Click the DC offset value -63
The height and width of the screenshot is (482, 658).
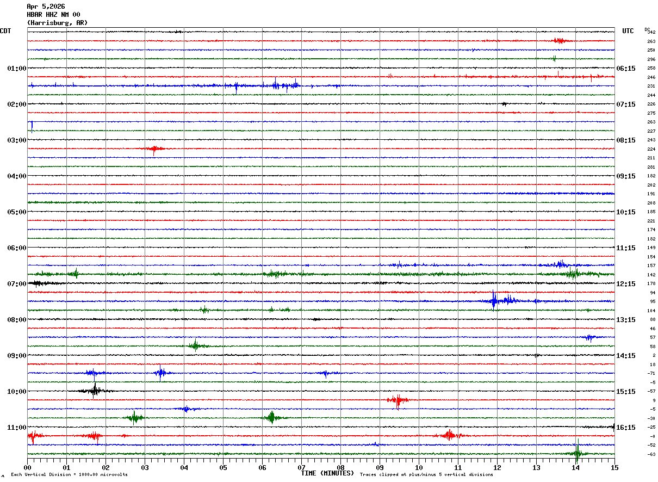tap(651, 454)
